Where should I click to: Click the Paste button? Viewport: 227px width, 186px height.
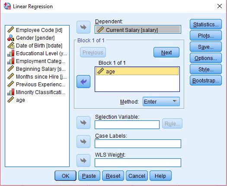point(89,176)
